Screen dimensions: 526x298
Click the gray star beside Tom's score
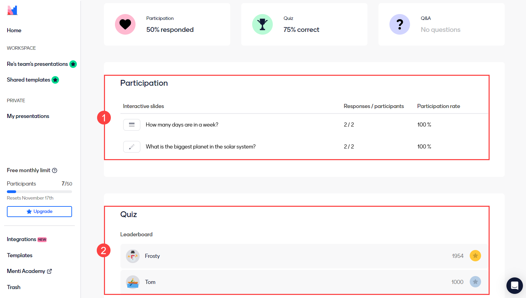coord(475,282)
